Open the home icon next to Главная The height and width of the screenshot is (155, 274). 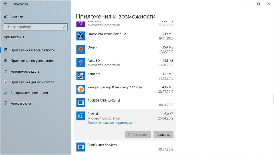coord(6,16)
